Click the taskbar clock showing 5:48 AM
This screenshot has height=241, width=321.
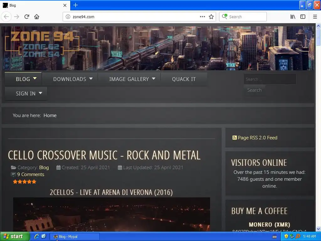(309, 237)
